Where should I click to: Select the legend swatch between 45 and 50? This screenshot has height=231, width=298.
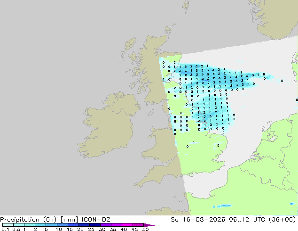pyautogui.click(x=138, y=225)
